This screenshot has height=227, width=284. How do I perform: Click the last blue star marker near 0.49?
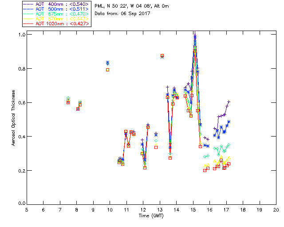click(x=229, y=122)
